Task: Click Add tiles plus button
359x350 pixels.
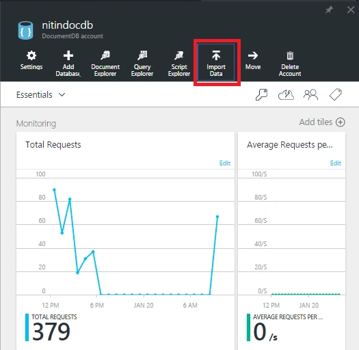Action: coord(341,122)
